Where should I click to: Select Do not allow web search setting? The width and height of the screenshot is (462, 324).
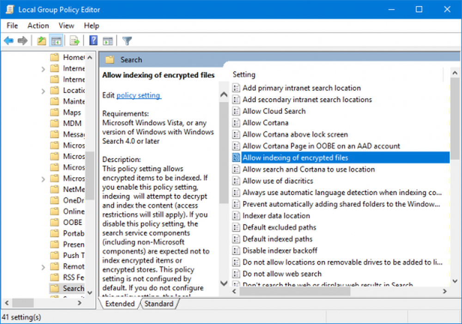pyautogui.click(x=282, y=274)
